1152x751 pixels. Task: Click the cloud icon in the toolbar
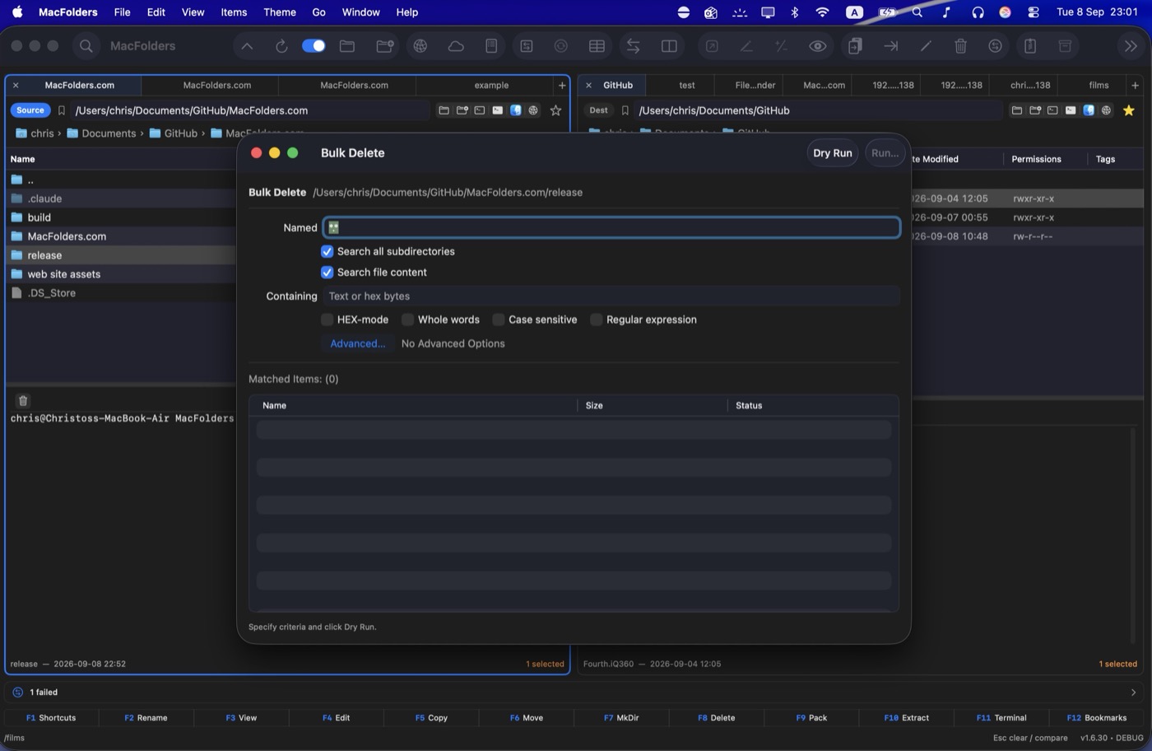pyautogui.click(x=456, y=46)
